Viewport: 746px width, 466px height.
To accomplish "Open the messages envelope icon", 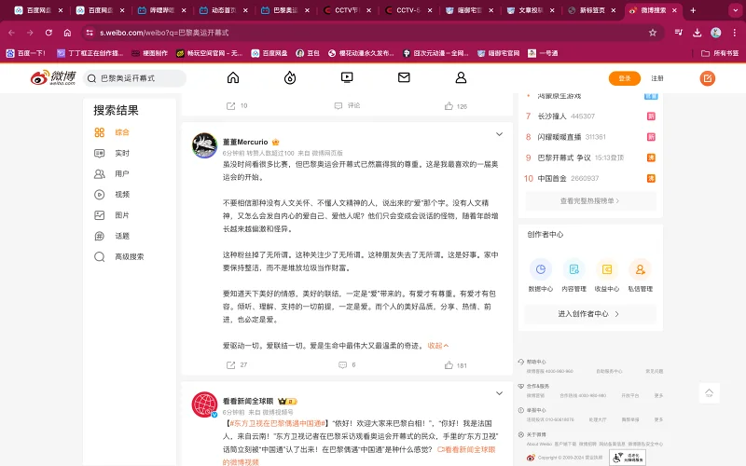I will (404, 77).
